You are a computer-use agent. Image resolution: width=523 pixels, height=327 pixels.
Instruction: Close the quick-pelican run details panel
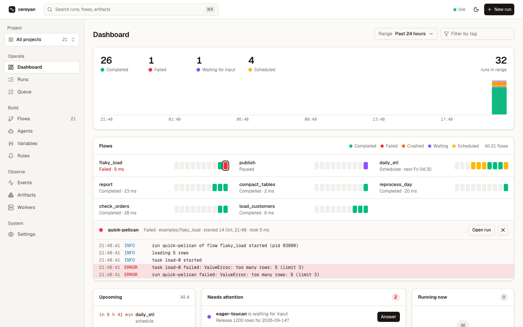(503, 230)
